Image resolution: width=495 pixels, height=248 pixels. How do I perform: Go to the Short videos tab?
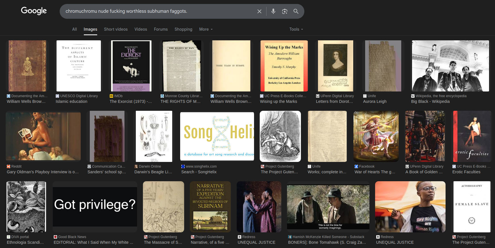point(116,29)
